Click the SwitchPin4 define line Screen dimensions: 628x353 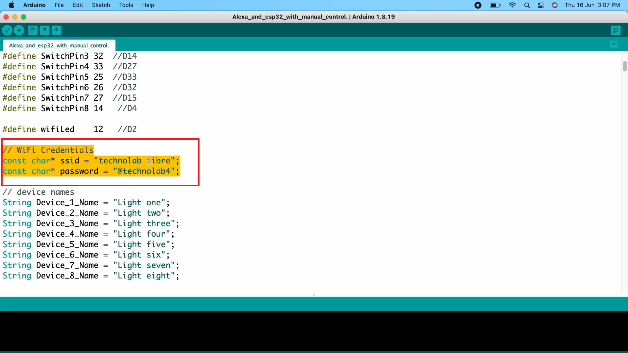70,67
